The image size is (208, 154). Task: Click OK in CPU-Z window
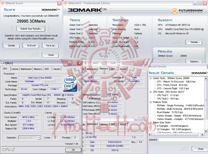73,150
